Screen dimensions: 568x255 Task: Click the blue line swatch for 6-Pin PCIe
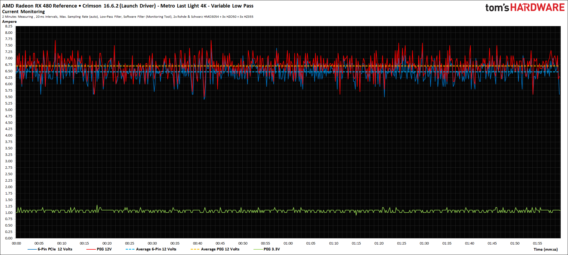point(32,249)
